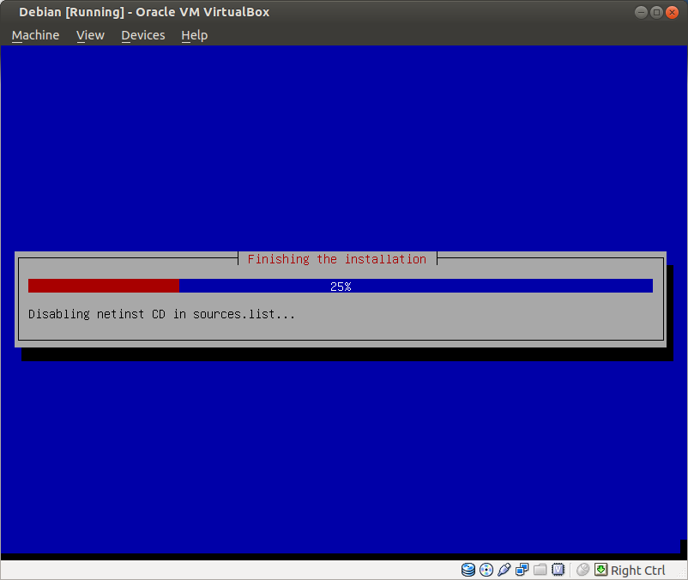Open the Help menu

[x=194, y=35]
